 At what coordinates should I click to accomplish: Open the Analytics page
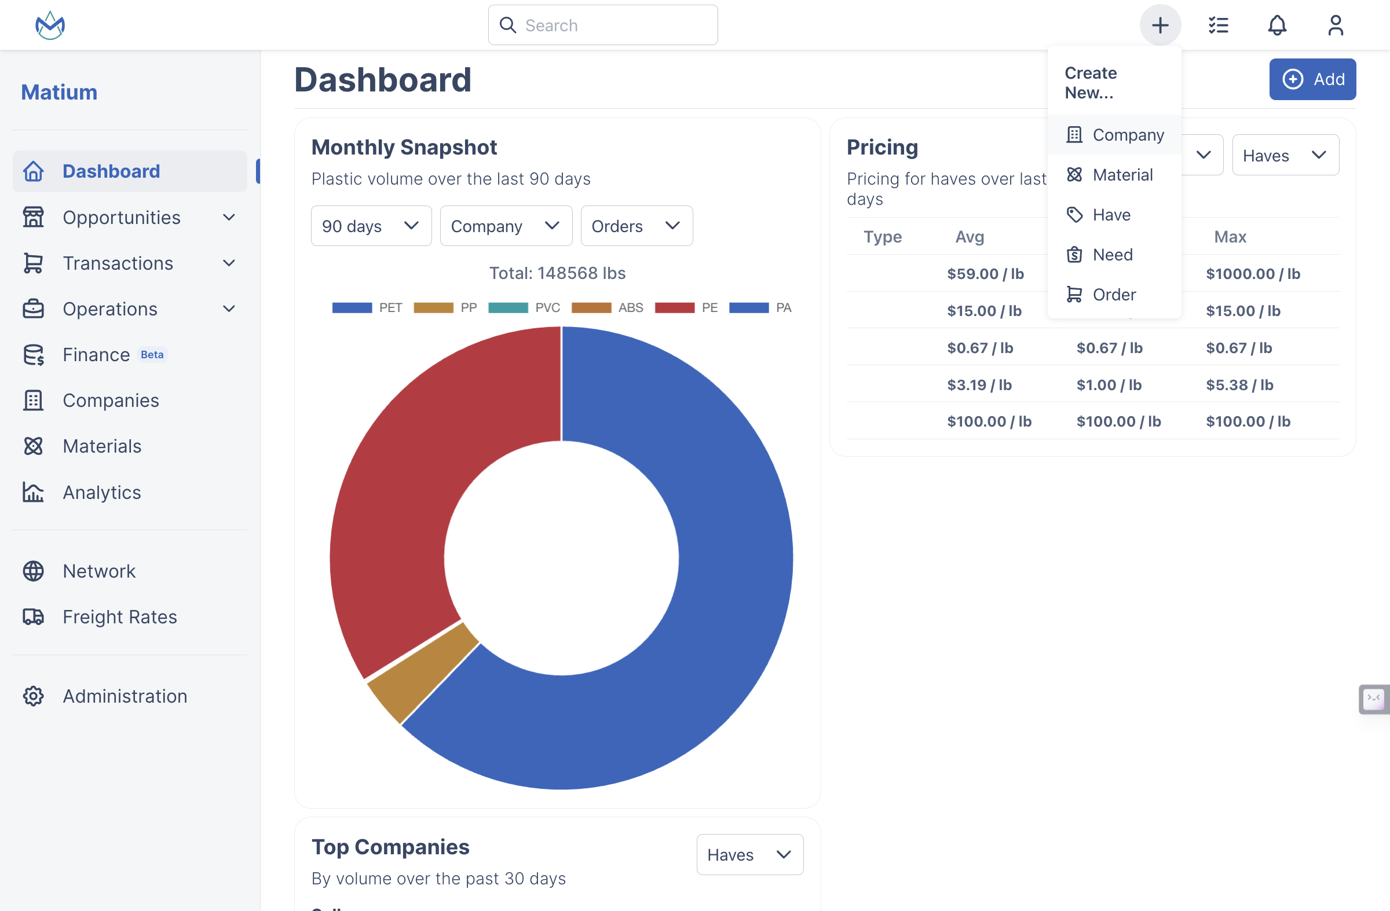tap(130, 493)
